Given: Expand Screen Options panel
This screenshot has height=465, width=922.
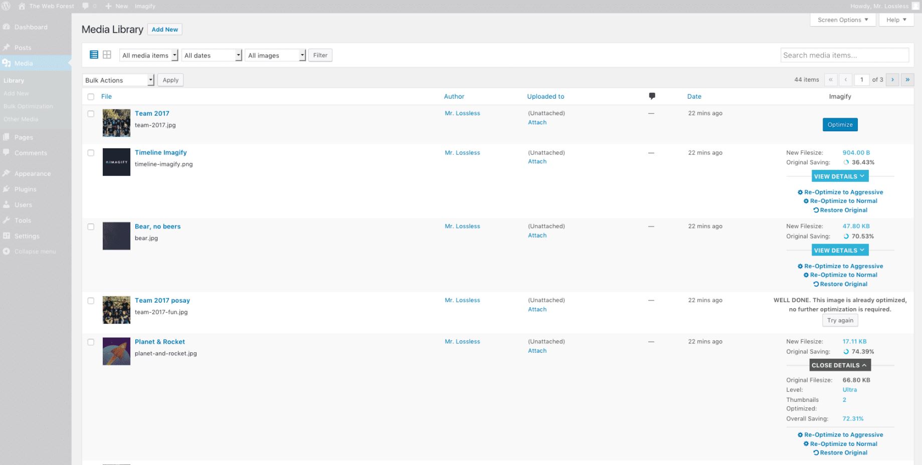Looking at the screenshot, I should 843,20.
